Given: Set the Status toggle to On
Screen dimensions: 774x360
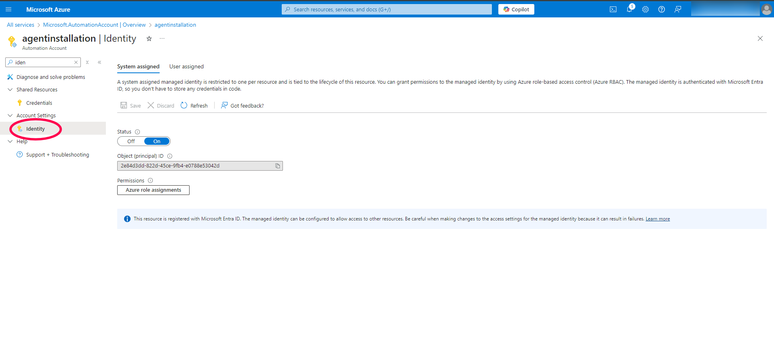Looking at the screenshot, I should click(157, 141).
